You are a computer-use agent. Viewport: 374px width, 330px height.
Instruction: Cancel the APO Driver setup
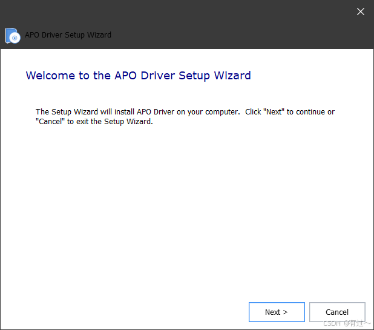click(x=337, y=312)
